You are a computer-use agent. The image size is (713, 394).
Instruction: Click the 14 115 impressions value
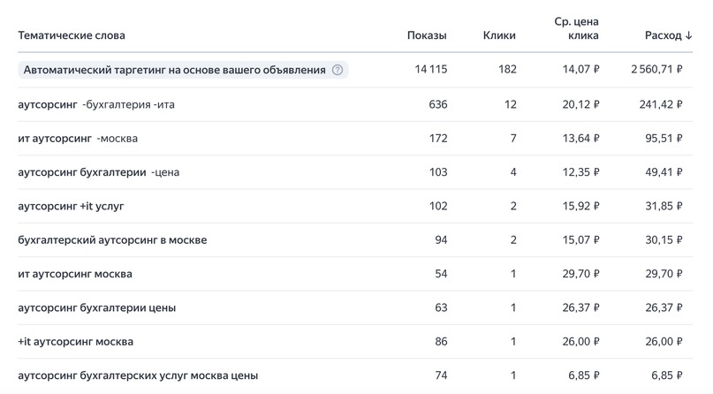tap(430, 70)
